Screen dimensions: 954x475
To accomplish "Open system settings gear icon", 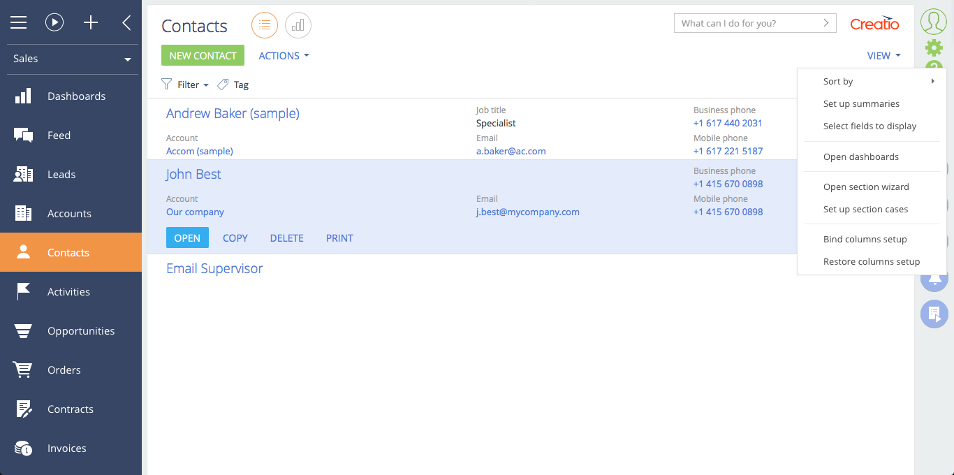I will point(934,47).
